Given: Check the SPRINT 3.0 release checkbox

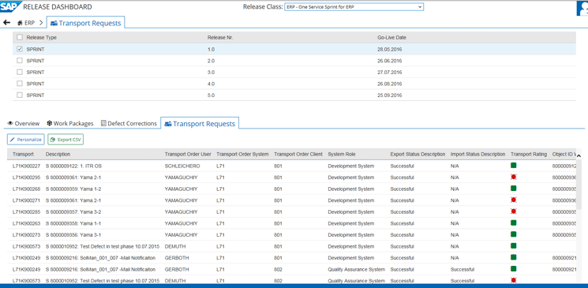Looking at the screenshot, I should click(x=20, y=72).
